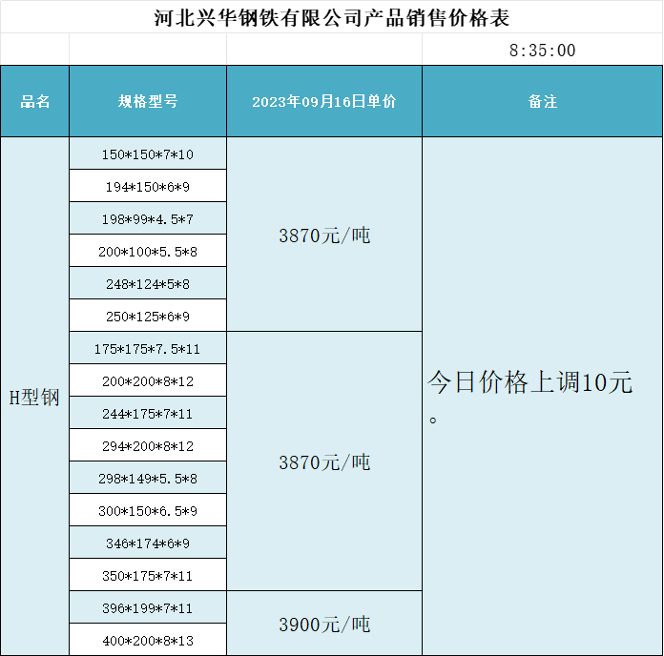Viewport: 664px width, 656px height.
Task: Click the 3870元/吨 price beside 298*149*5.5*8
Action: tap(324, 461)
